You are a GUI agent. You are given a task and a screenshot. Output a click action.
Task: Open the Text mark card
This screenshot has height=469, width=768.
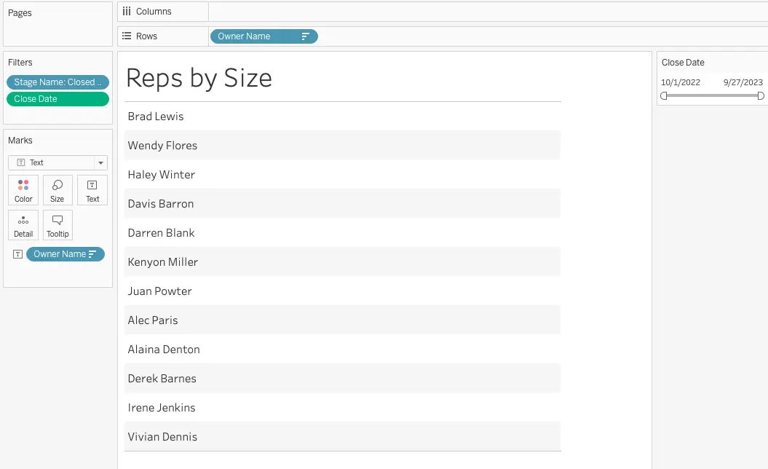[x=92, y=190]
